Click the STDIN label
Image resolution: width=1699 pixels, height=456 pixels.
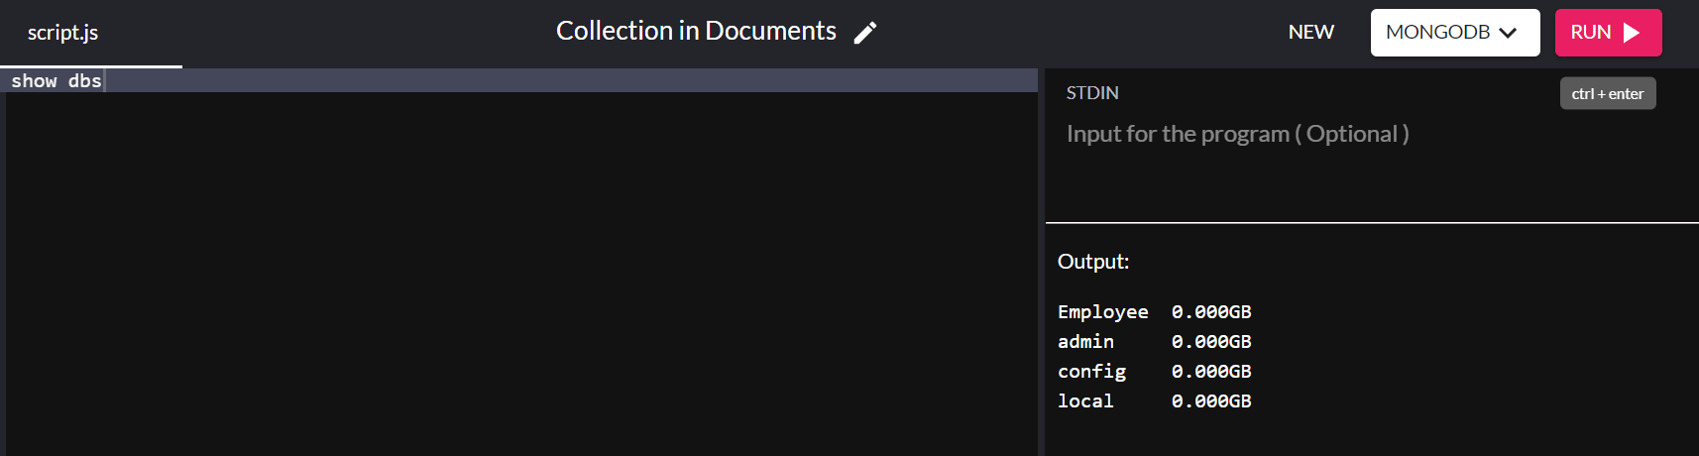(1091, 93)
